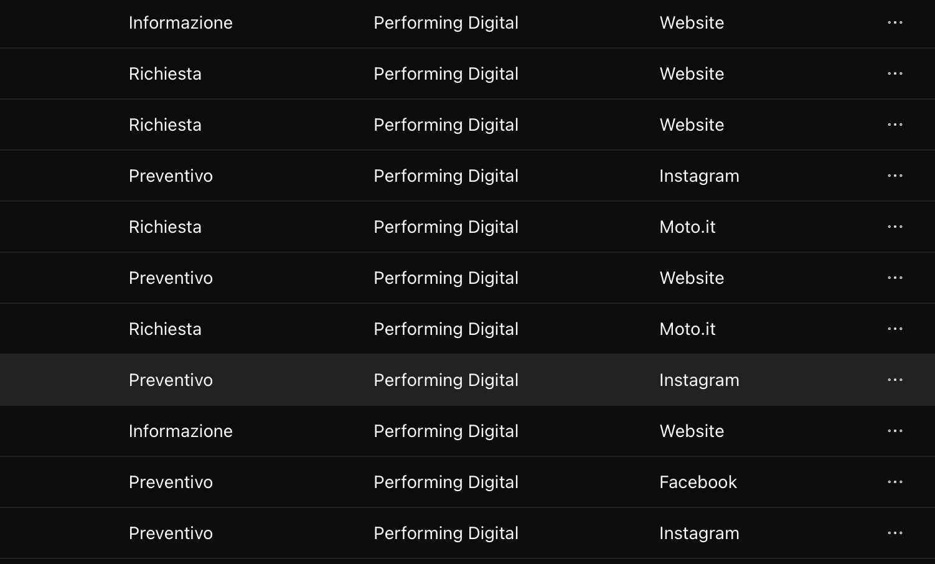
Task: Select the Facebook source cell
Action: [x=698, y=482]
